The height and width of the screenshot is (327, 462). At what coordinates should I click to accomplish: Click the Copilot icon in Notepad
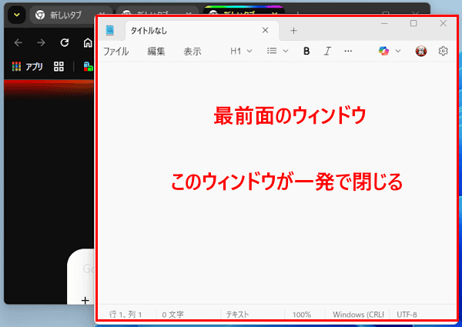tap(383, 52)
